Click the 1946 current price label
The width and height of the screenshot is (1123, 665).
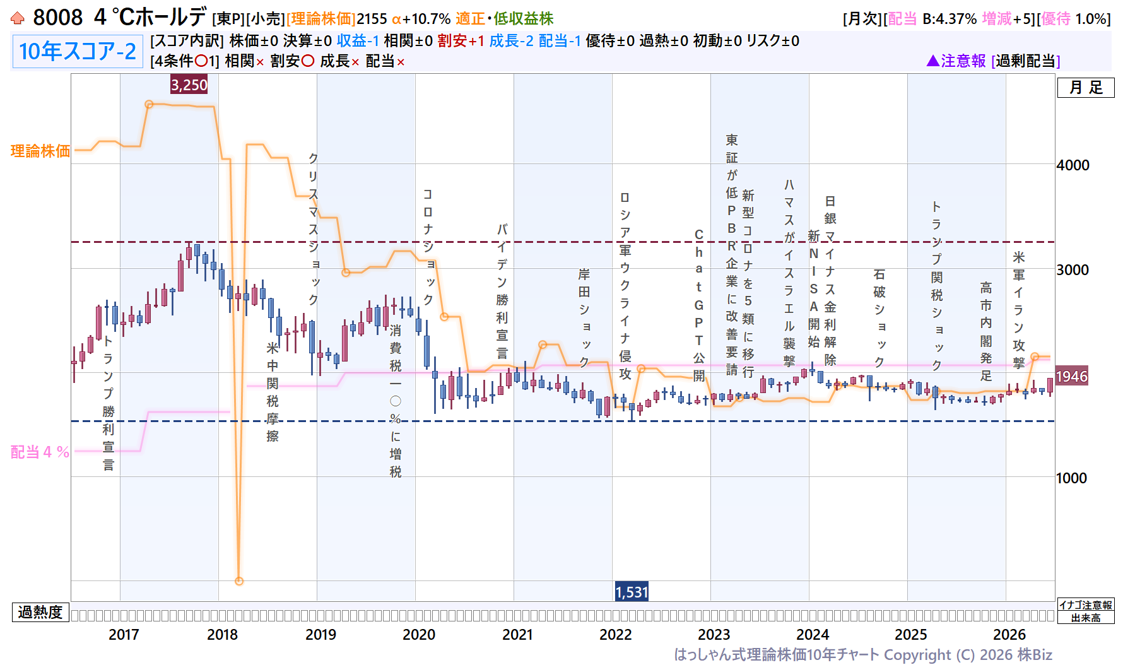coord(1072,377)
